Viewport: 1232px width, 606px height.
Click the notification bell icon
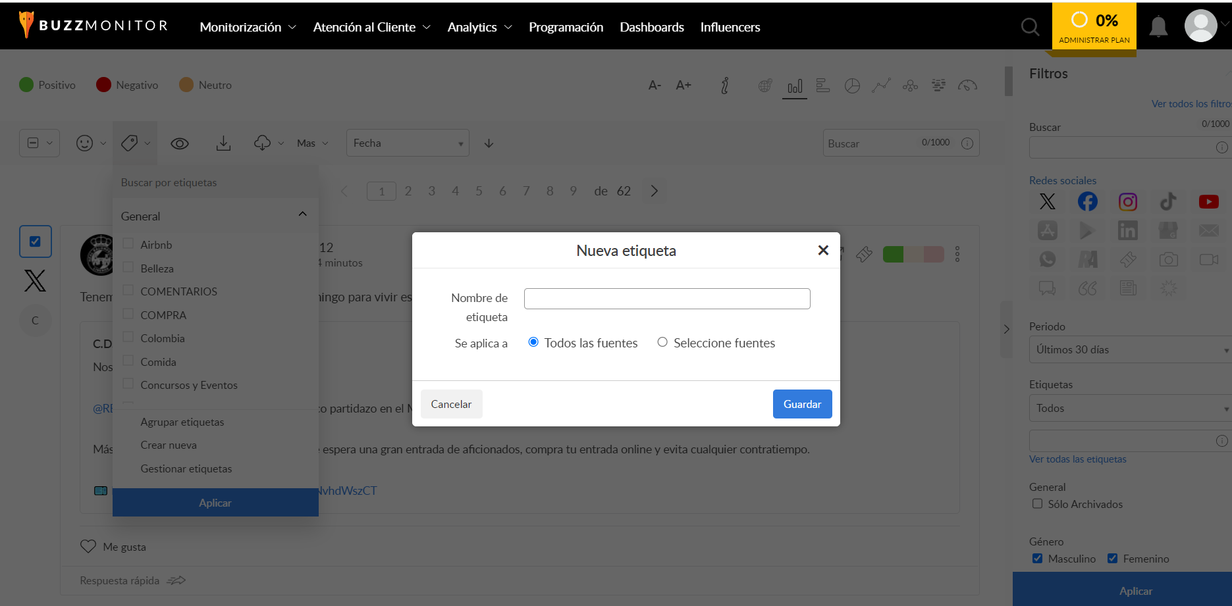pyautogui.click(x=1158, y=27)
